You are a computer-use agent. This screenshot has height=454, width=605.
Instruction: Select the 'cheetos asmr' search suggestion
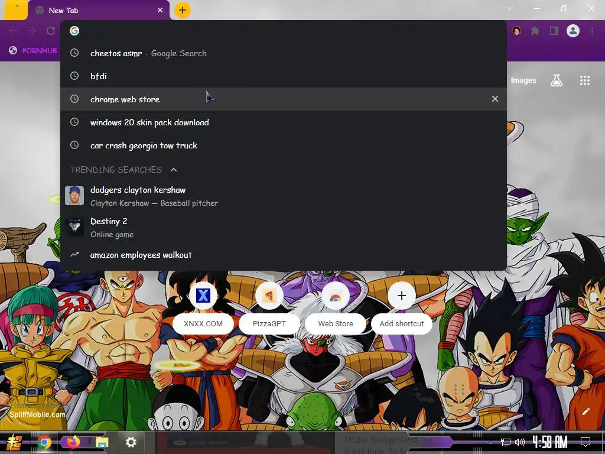click(284, 53)
